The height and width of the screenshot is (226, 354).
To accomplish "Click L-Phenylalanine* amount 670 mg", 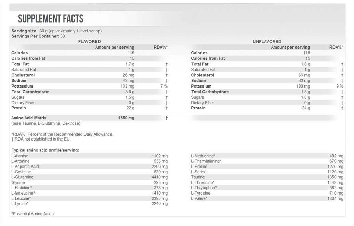I will tap(336, 161).
